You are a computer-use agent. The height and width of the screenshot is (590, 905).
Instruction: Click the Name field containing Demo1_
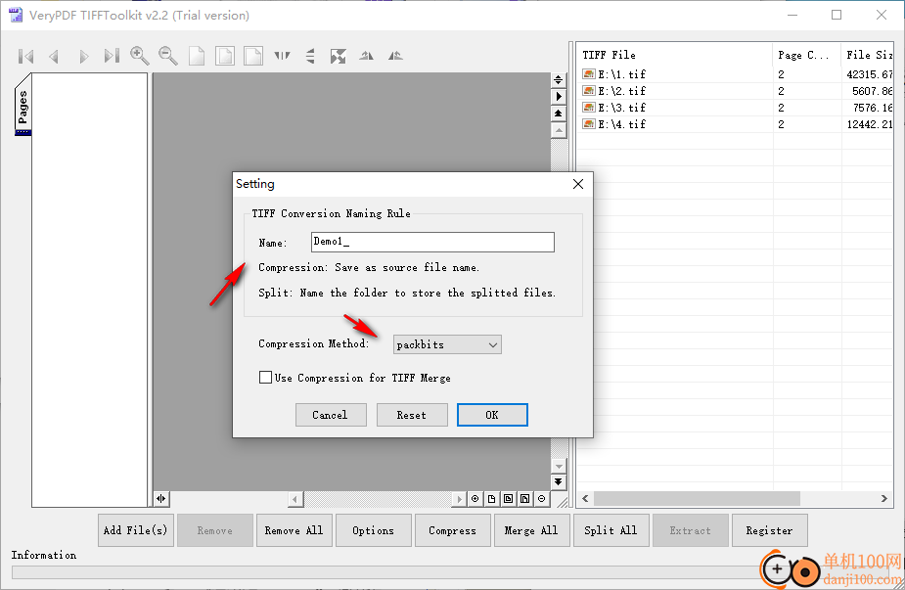(432, 242)
